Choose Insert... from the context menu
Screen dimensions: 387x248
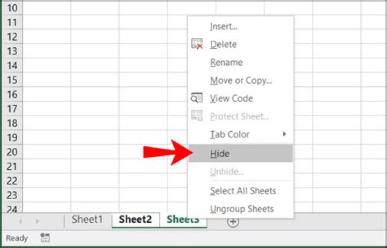(224, 26)
